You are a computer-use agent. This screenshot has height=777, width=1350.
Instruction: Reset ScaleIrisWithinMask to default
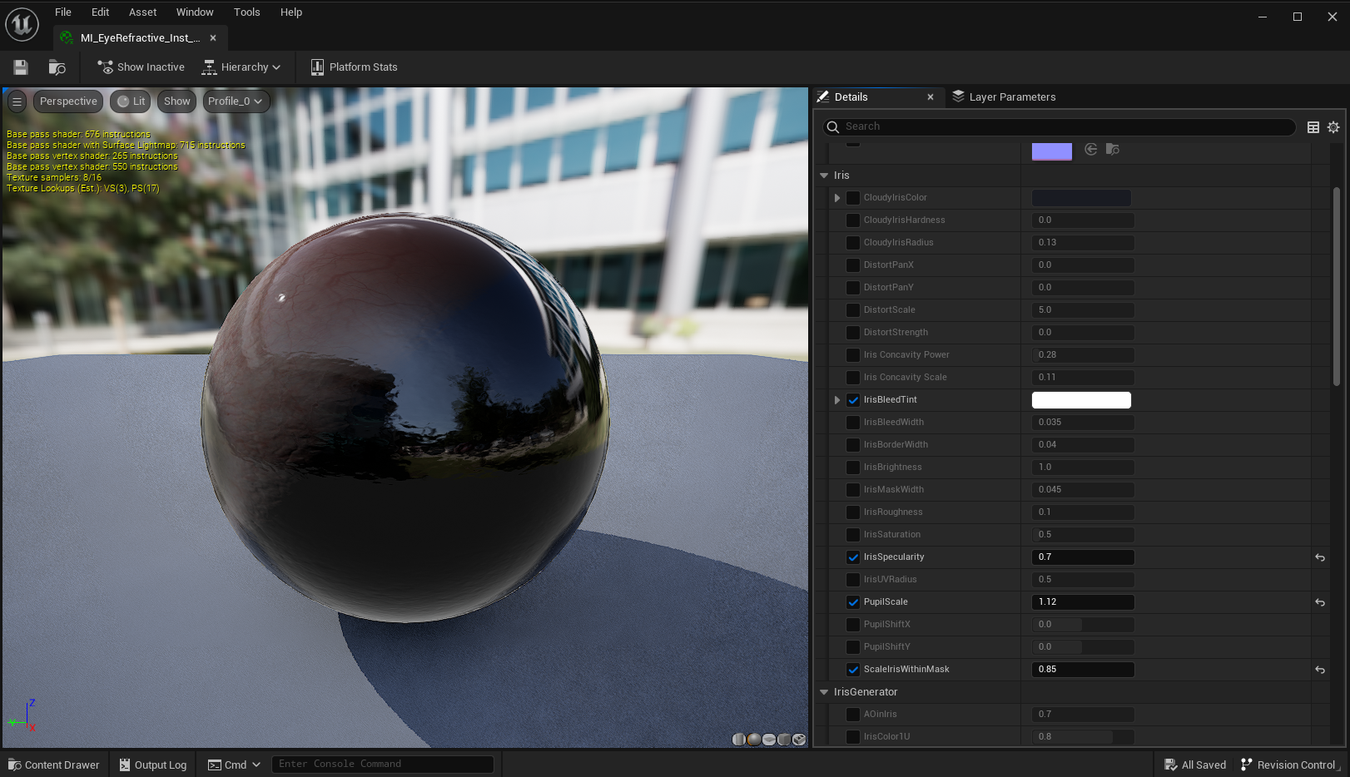click(1320, 670)
